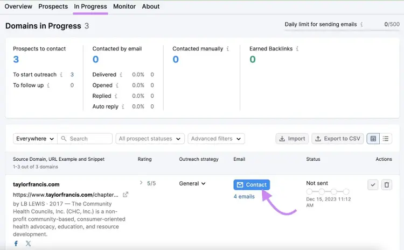Click Export to CSV button
The height and width of the screenshot is (250, 404).
338,139
